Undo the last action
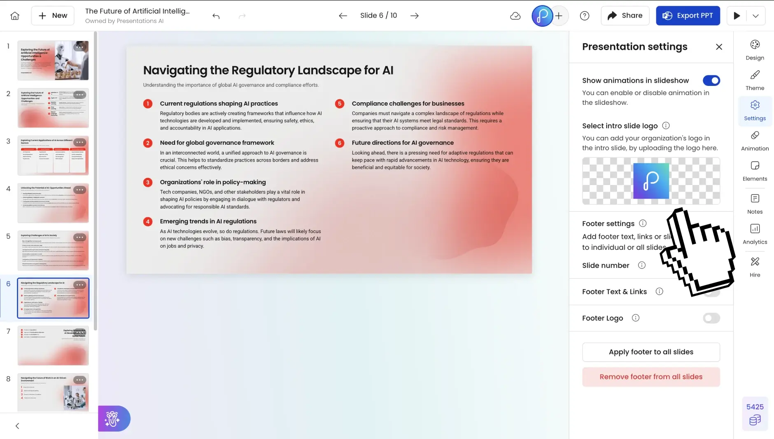This screenshot has width=774, height=439. pyautogui.click(x=216, y=16)
